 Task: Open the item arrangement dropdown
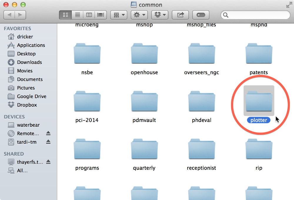(x=119, y=15)
